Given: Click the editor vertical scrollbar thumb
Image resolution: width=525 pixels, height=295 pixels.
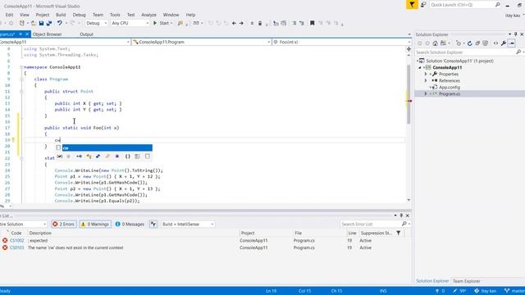Looking at the screenshot, I should (x=409, y=94).
